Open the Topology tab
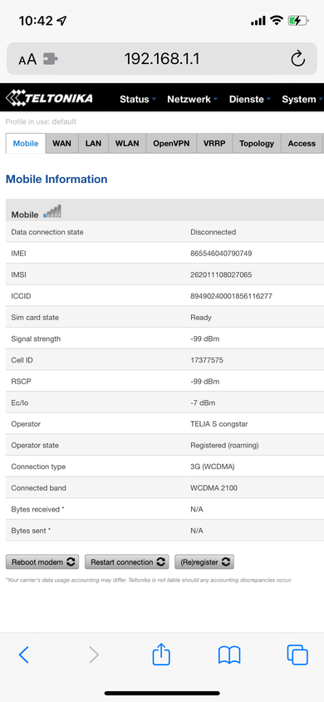 coord(257,143)
